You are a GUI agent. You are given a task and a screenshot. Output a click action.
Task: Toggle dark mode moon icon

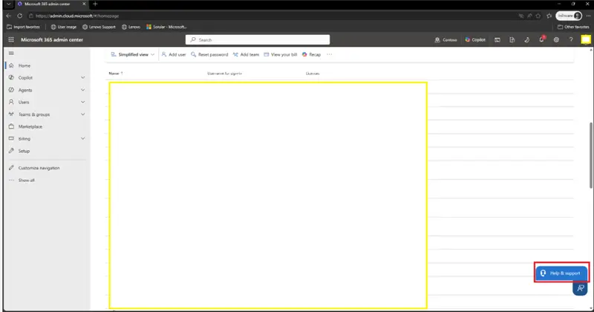(526, 39)
